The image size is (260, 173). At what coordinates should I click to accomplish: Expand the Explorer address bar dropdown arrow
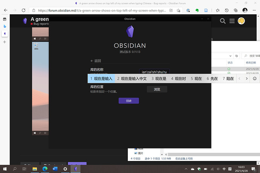point(230,56)
